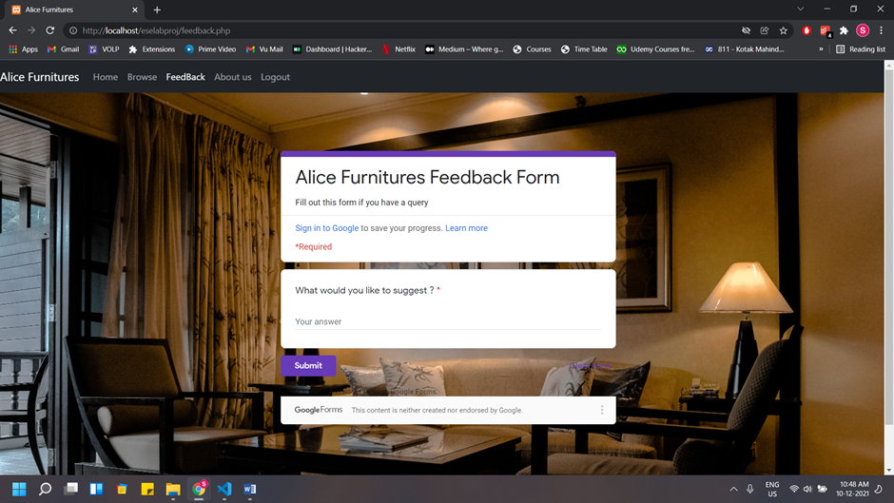The image size is (894, 503).
Task: Go back using browser back arrow
Action: (x=12, y=30)
